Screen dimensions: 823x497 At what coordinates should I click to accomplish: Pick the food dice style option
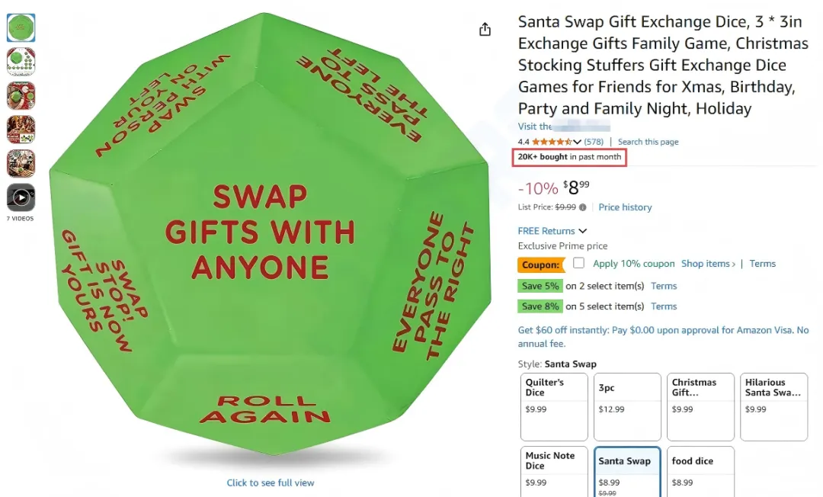tap(700, 471)
